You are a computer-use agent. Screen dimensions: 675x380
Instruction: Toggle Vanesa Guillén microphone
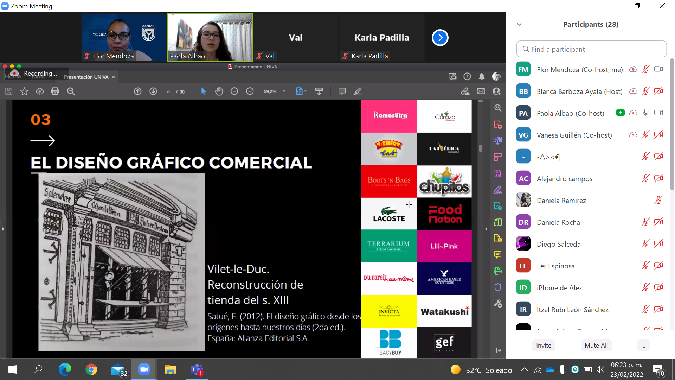645,135
